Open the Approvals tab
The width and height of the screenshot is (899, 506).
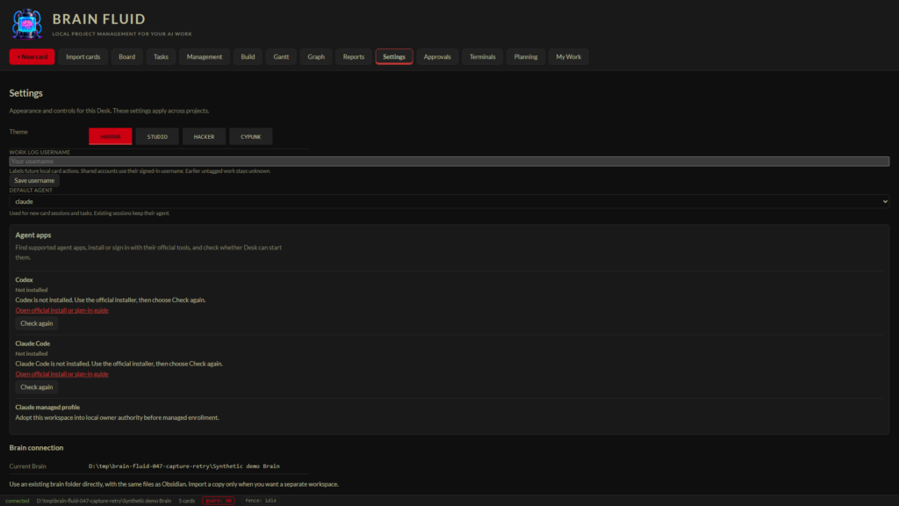[437, 57]
